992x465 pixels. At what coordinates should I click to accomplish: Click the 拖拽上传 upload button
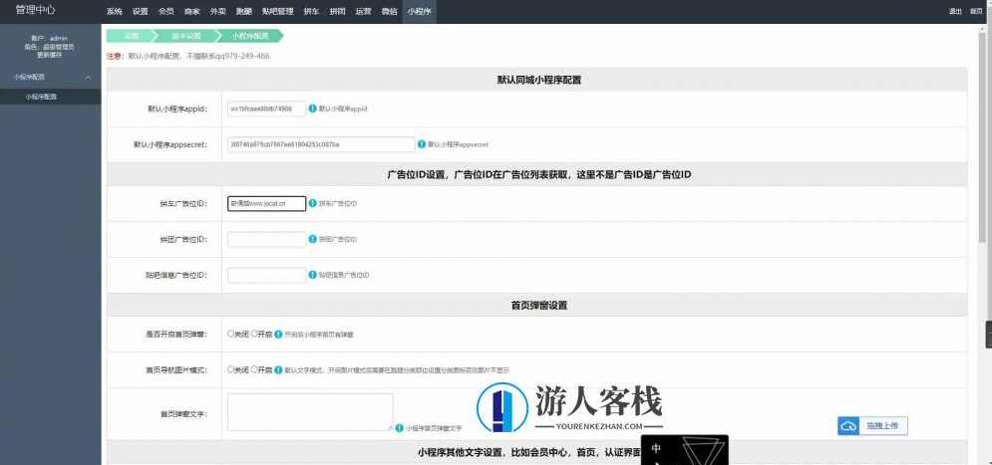(x=873, y=426)
